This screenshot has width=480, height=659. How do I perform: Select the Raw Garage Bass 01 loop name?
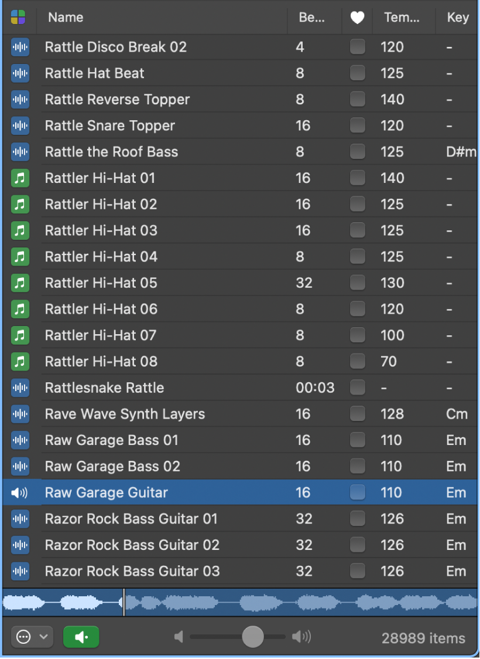pos(112,440)
